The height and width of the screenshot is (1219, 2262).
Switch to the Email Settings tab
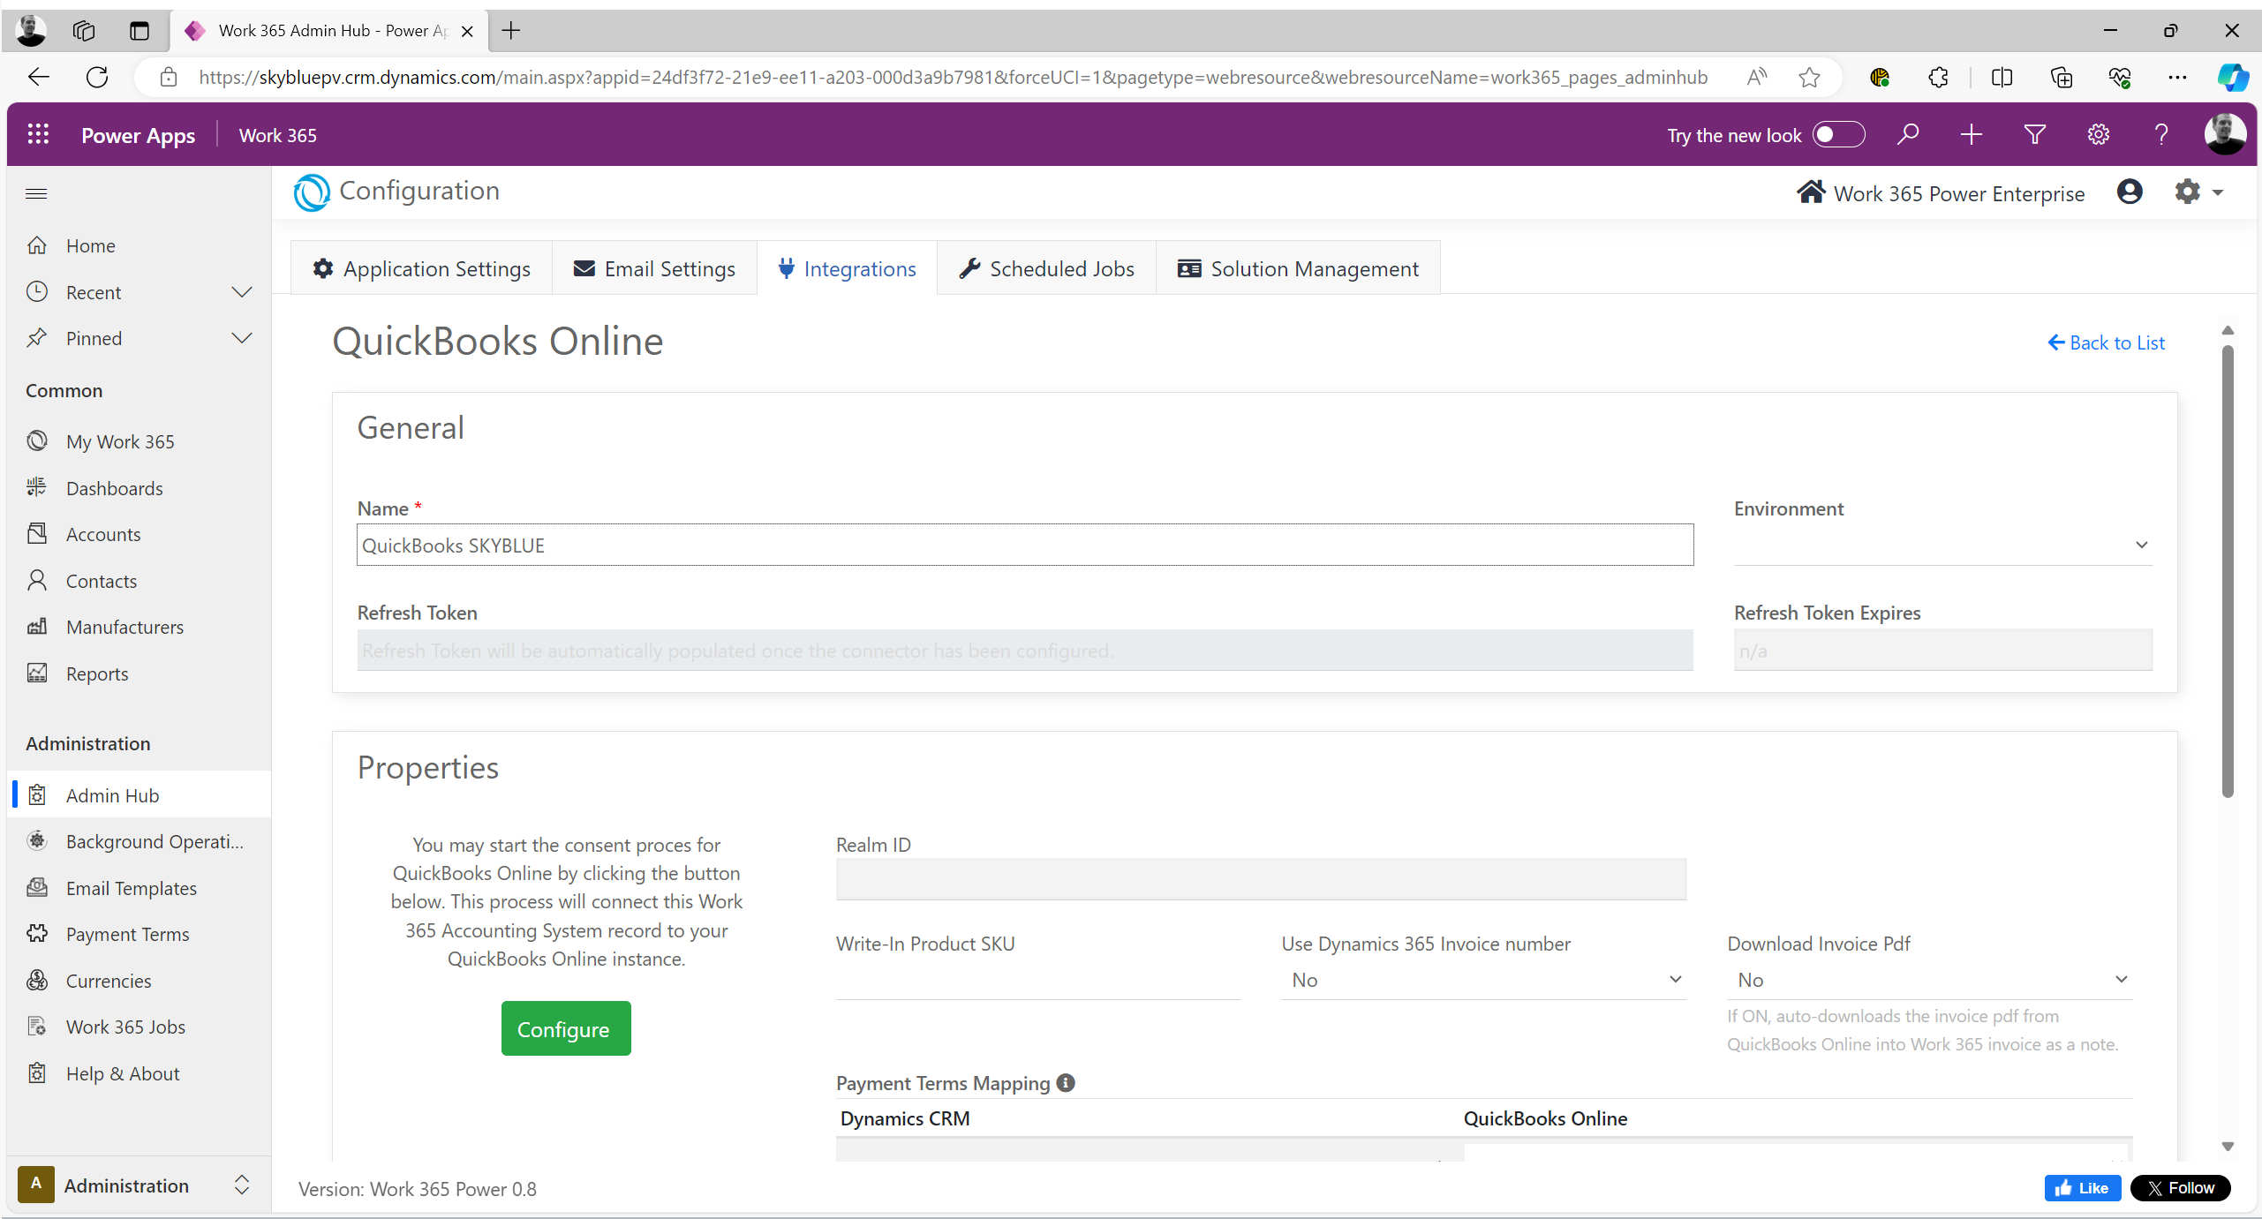click(654, 268)
